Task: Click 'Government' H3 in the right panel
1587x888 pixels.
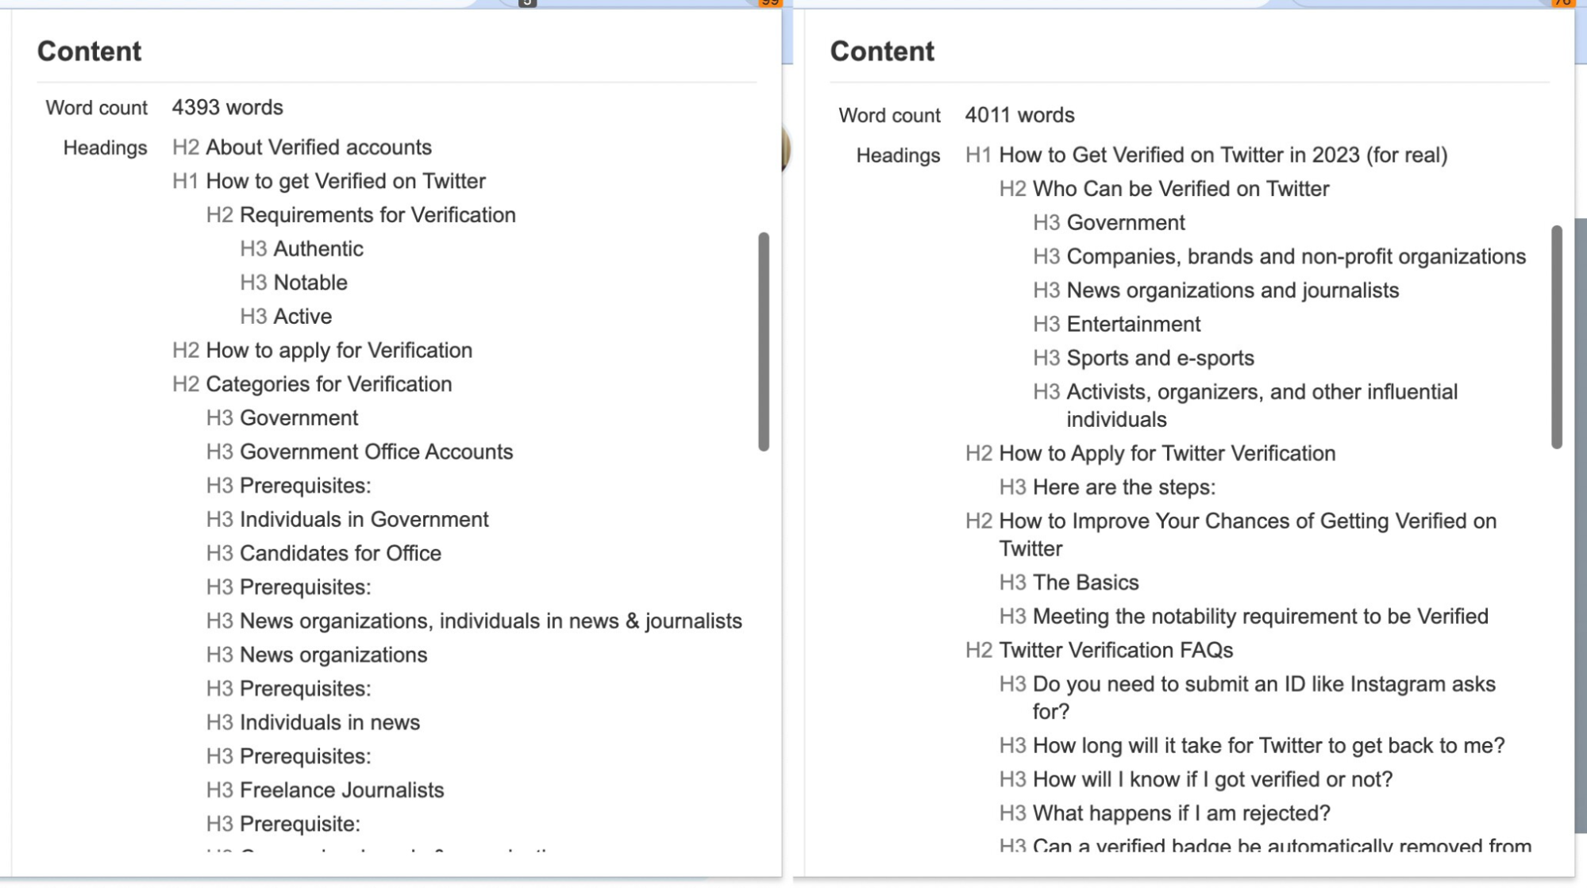Action: click(x=1125, y=223)
